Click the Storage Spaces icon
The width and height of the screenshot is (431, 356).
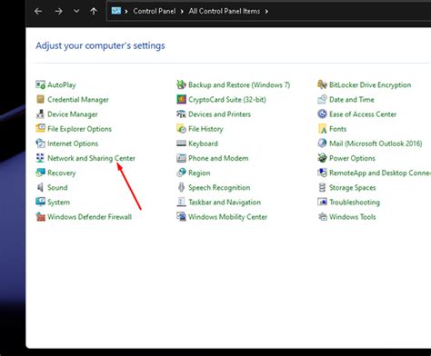322,187
